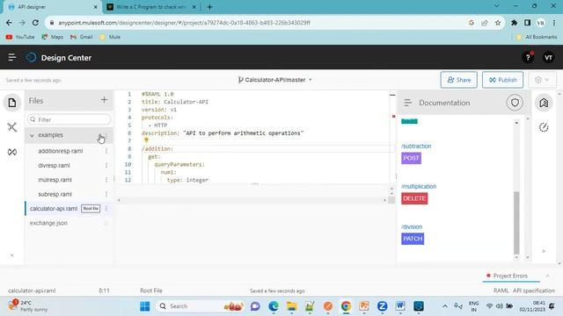This screenshot has width=563, height=316.
Task: Open YouTube bookmark
Action: pos(20,37)
